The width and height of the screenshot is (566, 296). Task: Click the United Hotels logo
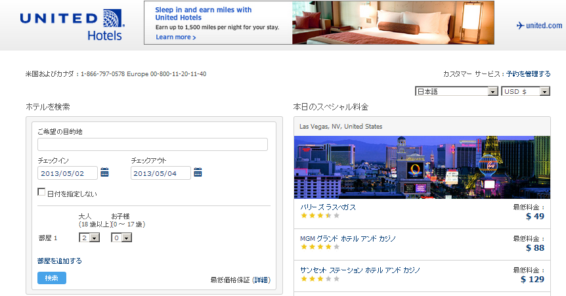(72, 25)
